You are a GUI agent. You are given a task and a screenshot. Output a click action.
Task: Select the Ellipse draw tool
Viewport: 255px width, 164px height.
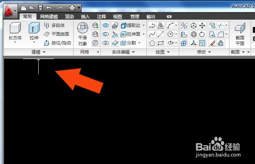[170, 43]
